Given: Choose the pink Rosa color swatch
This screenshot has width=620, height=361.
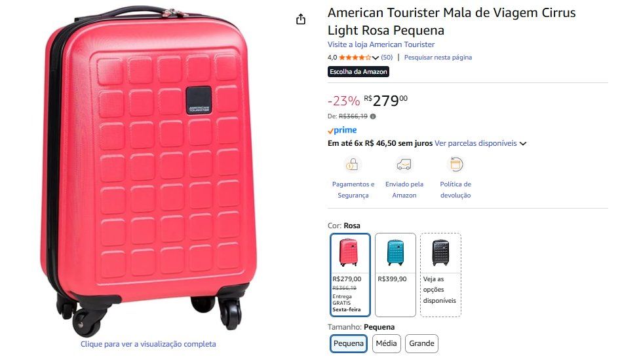Looking at the screenshot, I should coord(351,275).
